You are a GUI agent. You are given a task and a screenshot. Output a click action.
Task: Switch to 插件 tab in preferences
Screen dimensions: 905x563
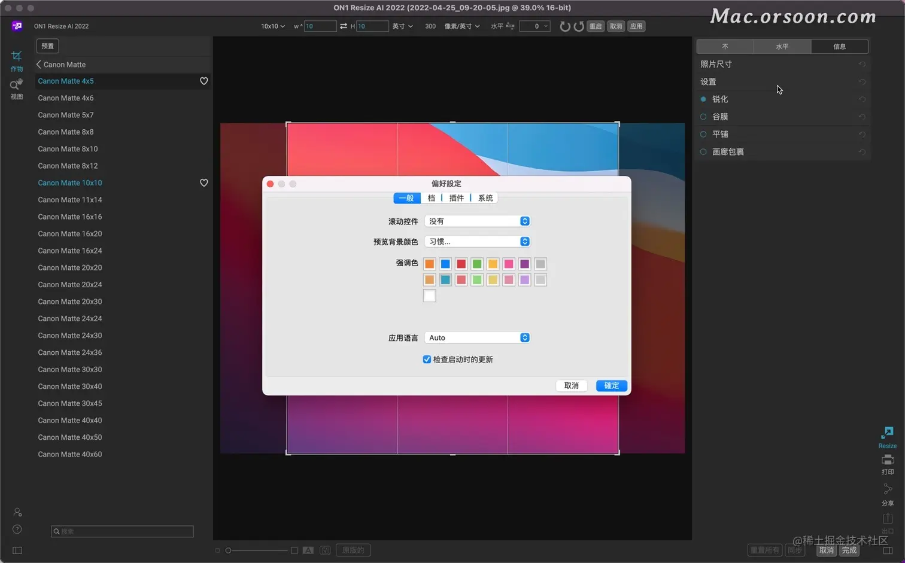pos(456,198)
